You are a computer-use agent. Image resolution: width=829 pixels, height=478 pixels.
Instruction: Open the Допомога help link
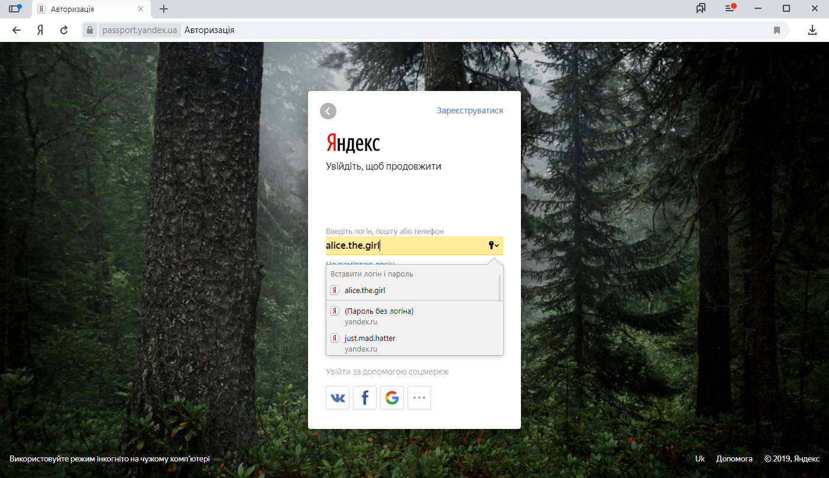[x=734, y=459]
